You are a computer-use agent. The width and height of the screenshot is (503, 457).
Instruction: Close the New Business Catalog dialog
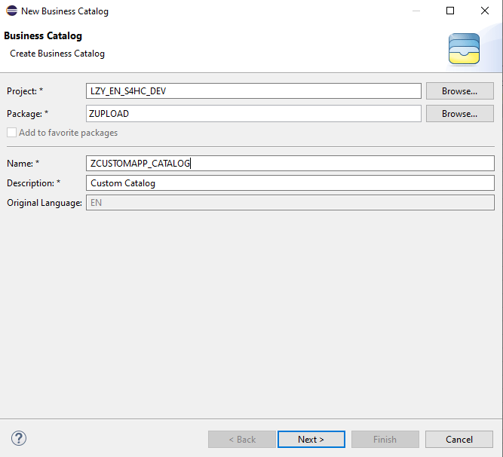[485, 11]
